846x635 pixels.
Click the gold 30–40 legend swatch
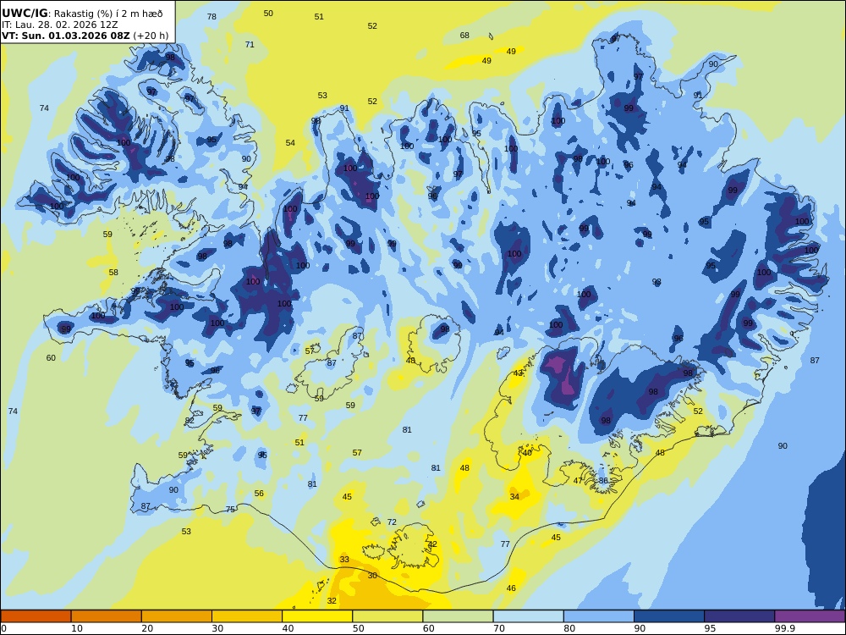coord(247,616)
